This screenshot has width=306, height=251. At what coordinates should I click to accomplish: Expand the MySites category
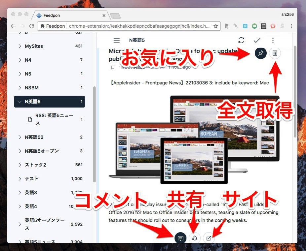pos(20,46)
